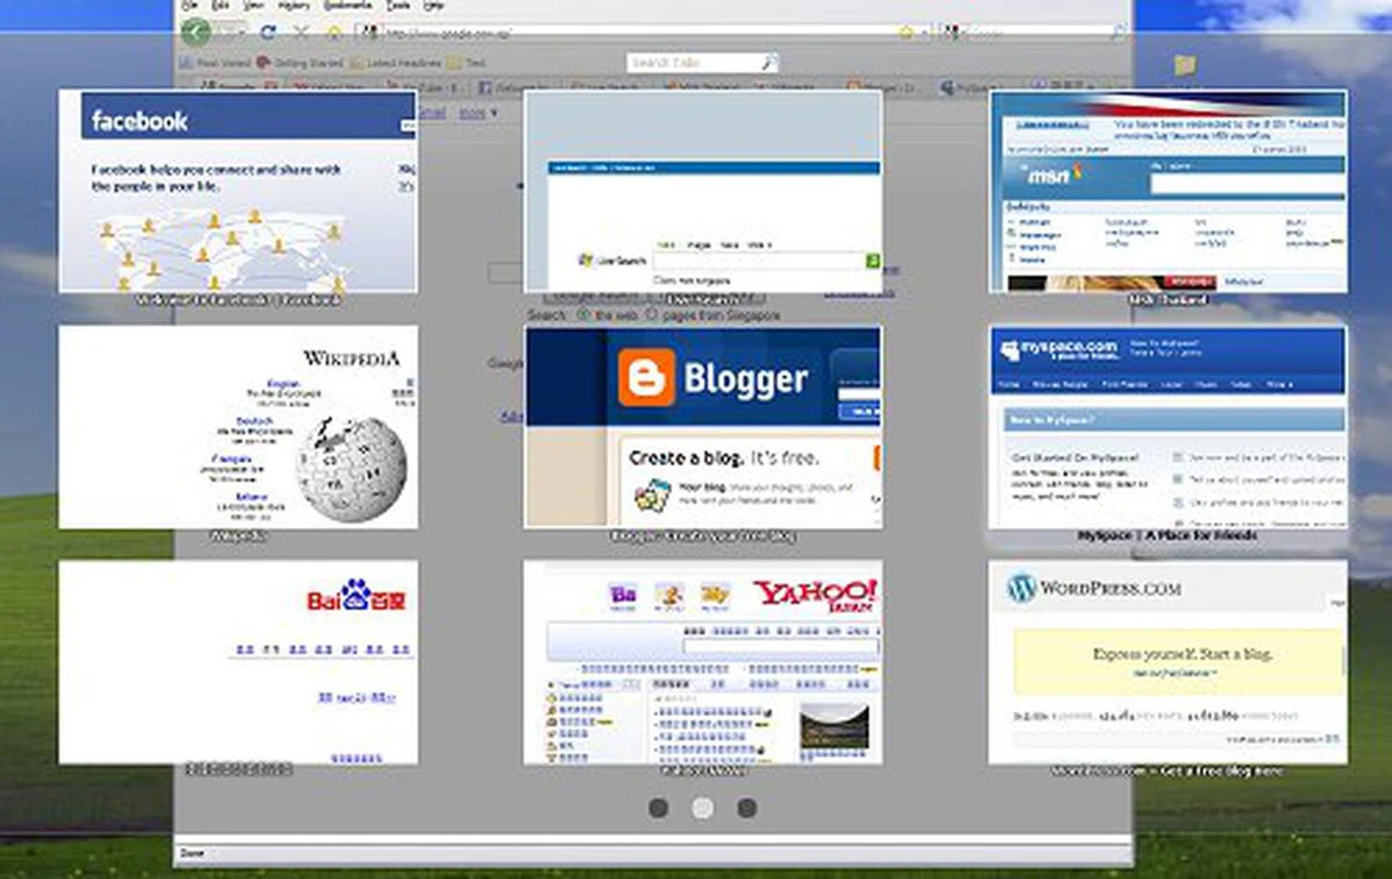Screen dimensions: 1392x879
Task: Open the desktop folder icon
Action: point(1185,65)
